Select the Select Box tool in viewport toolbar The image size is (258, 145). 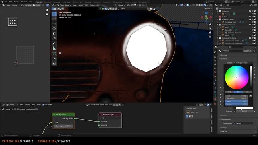54,14
